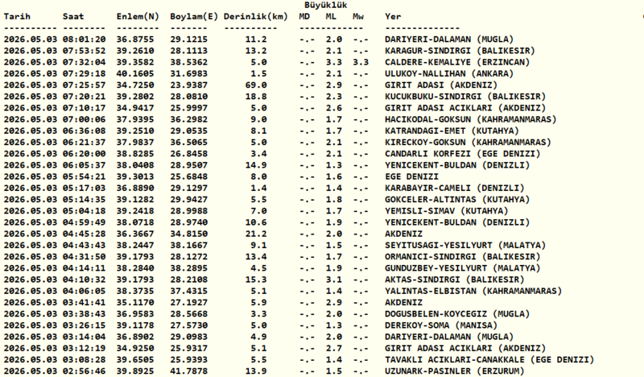Select UZUNARK-PASINLER (ERZURUM) location
Viewport: 644px width, 377px height.
tap(455, 371)
